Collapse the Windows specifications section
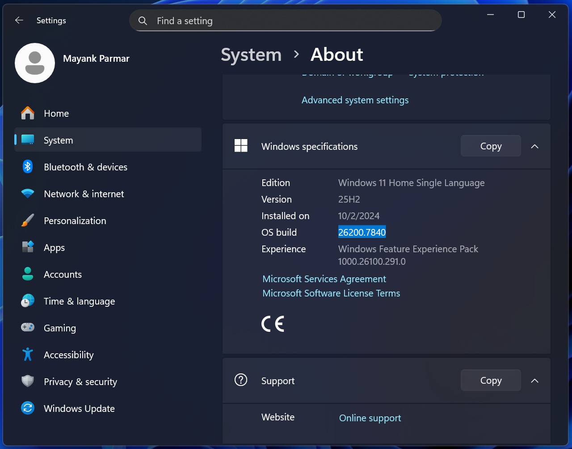This screenshot has width=572, height=449. coord(535,146)
